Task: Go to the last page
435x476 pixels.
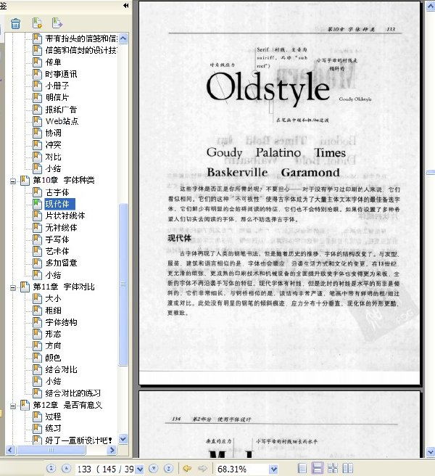Action: tap(169, 469)
